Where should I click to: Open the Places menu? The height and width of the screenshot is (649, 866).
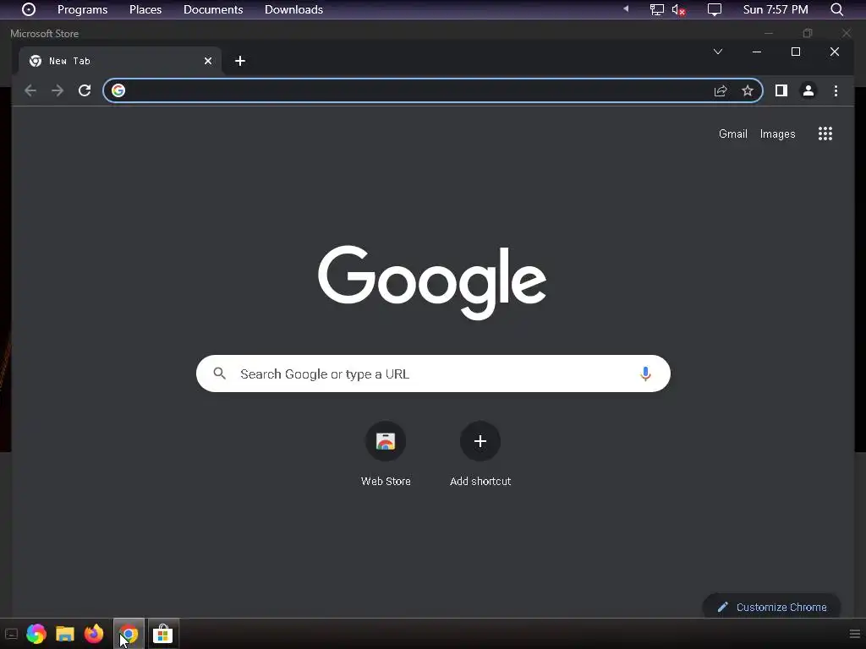point(145,9)
